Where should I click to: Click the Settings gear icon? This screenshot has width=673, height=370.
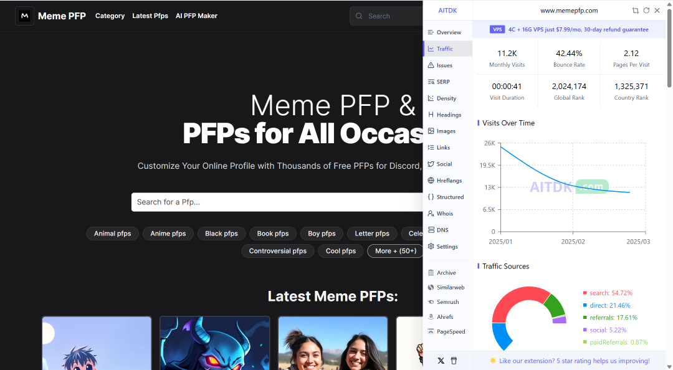click(x=431, y=247)
